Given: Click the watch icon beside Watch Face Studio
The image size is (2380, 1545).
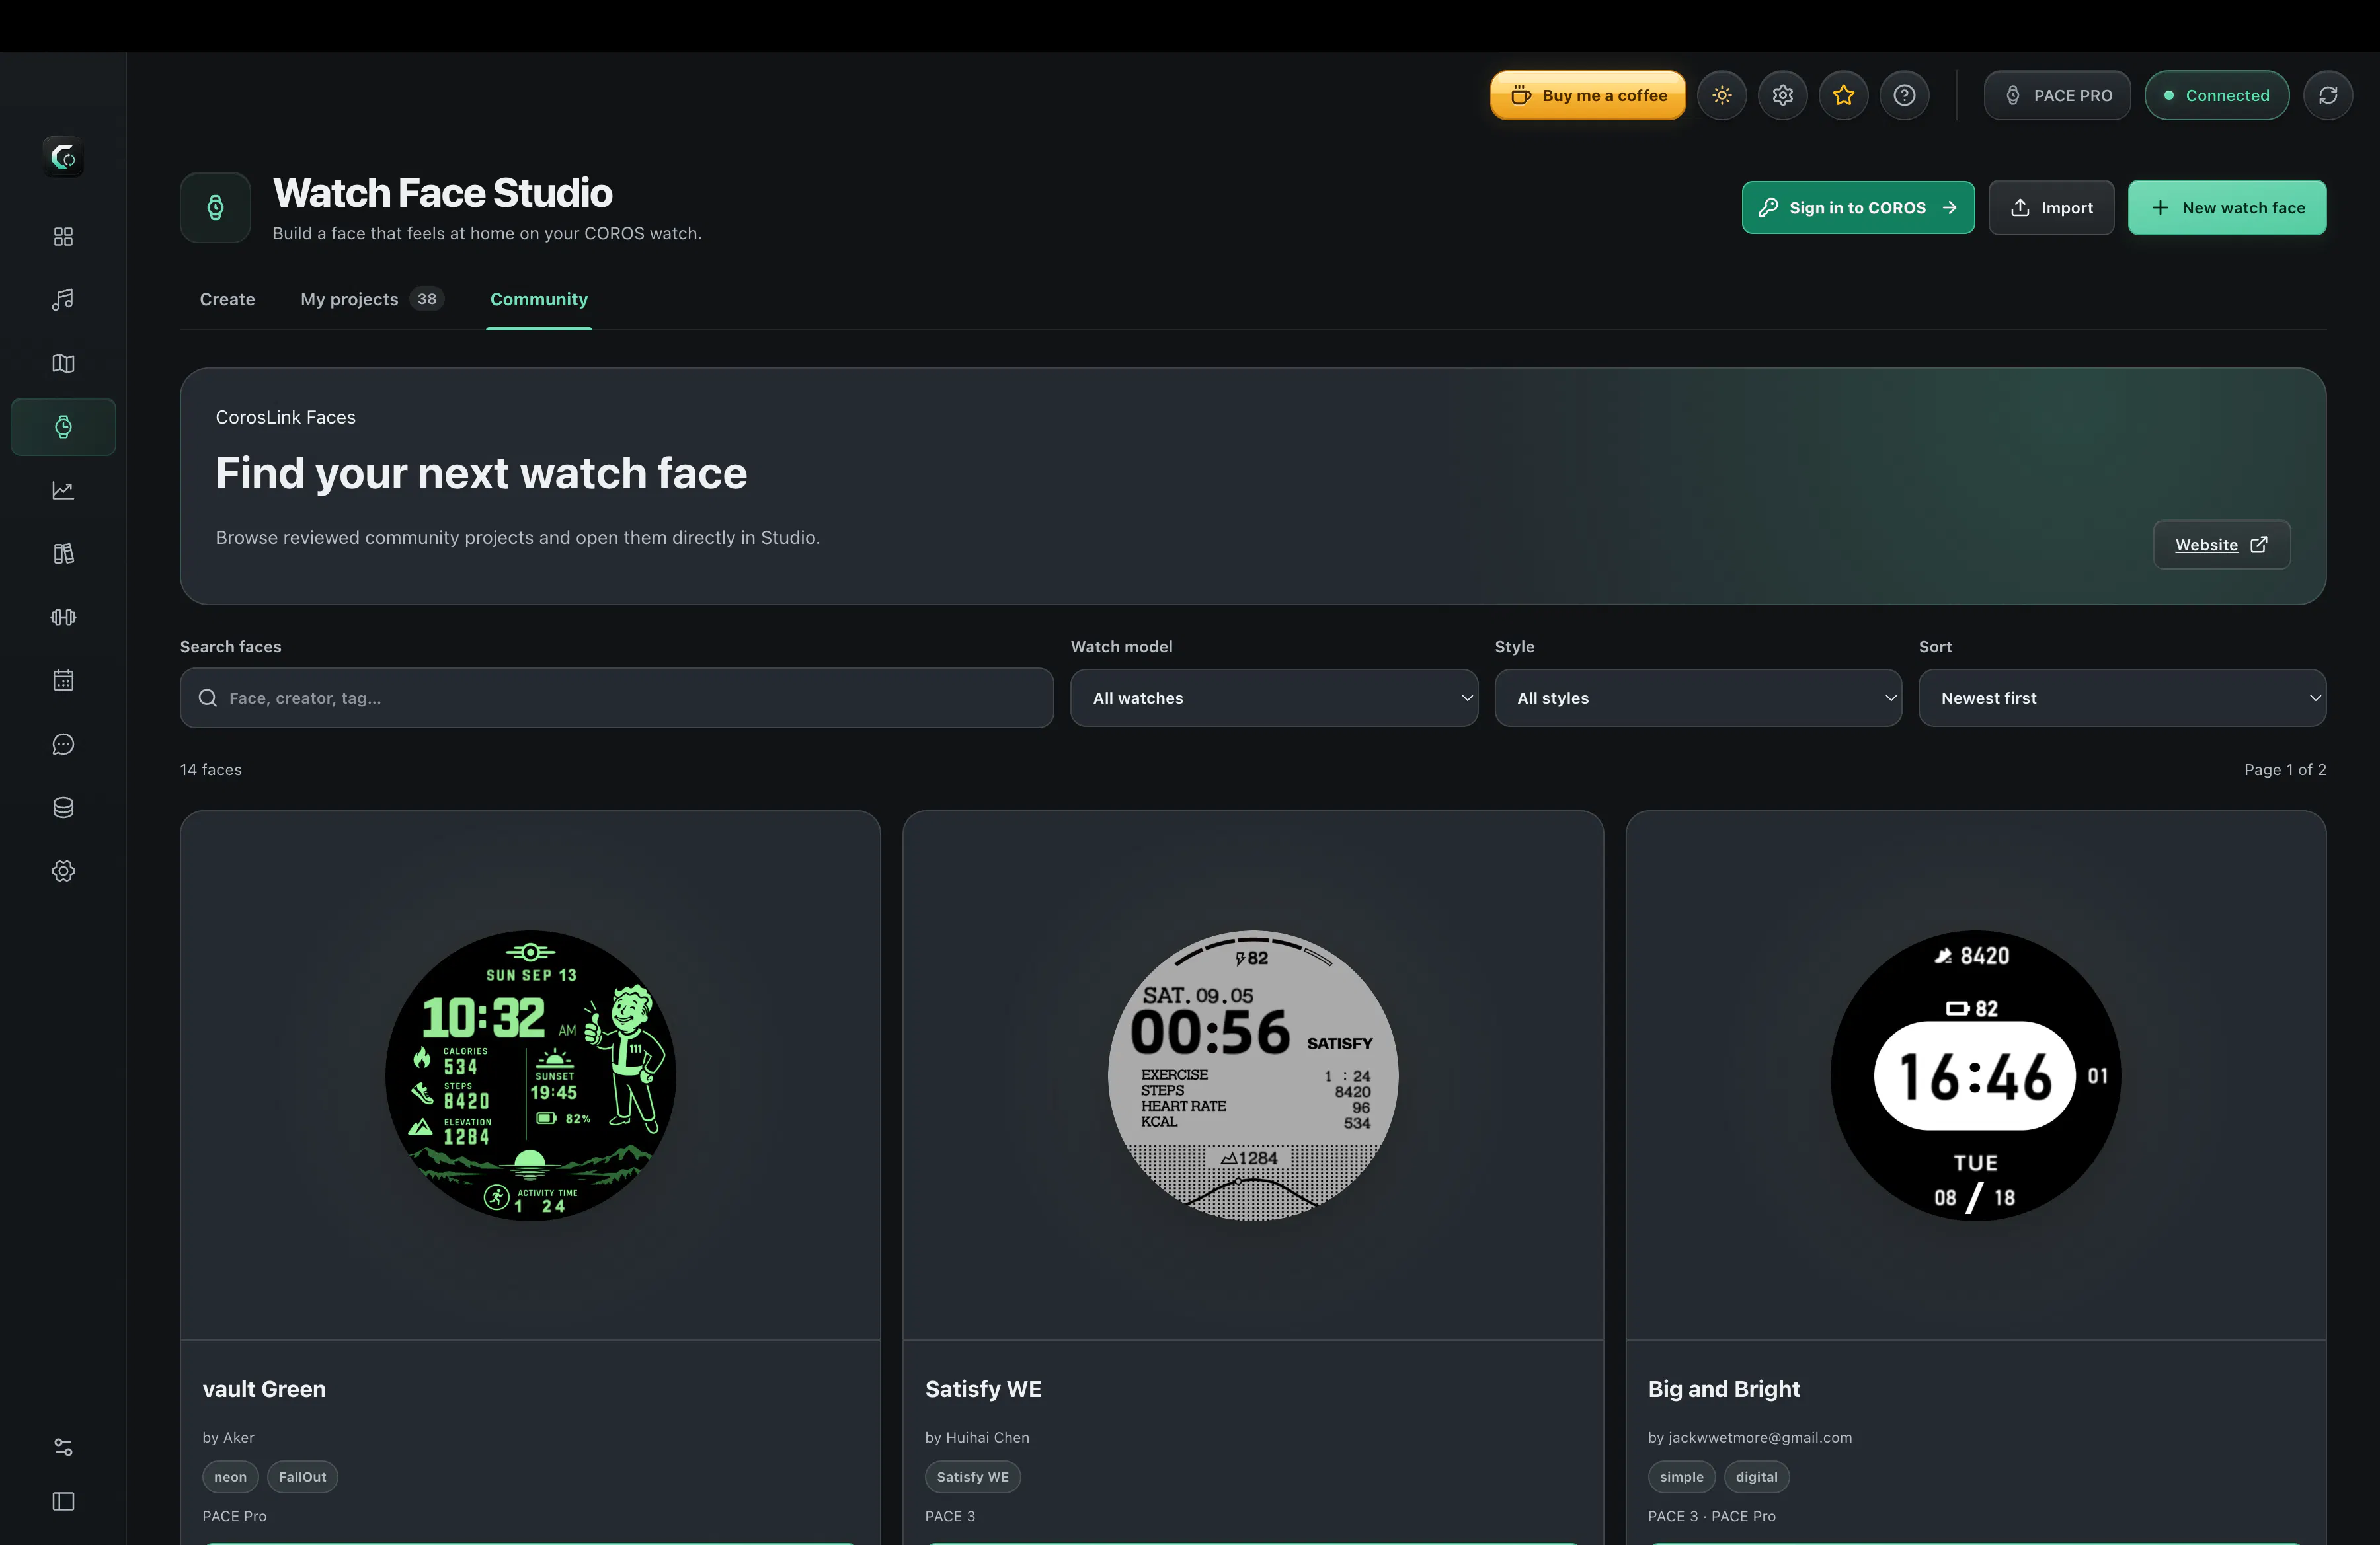Looking at the screenshot, I should pyautogui.click(x=215, y=208).
